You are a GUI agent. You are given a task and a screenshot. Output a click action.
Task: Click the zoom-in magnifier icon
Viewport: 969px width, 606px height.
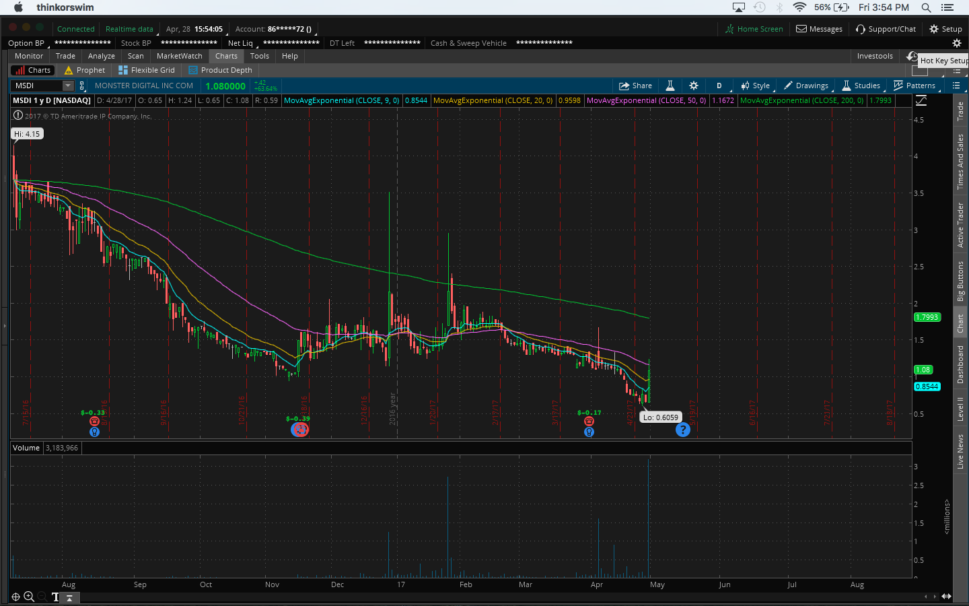coord(29,597)
